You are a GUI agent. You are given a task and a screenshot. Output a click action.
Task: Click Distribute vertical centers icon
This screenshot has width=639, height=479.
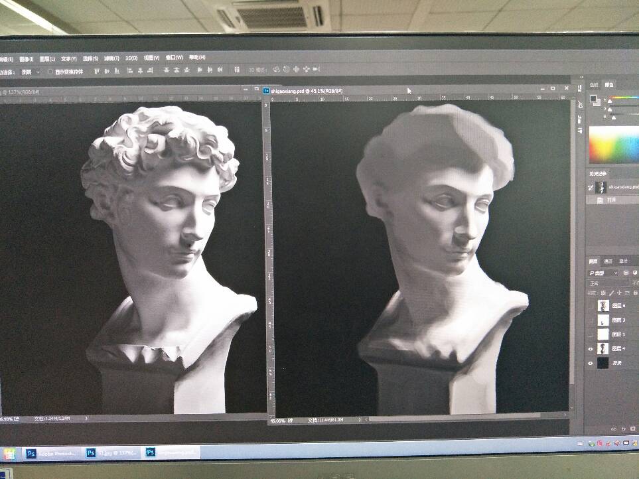[176, 70]
